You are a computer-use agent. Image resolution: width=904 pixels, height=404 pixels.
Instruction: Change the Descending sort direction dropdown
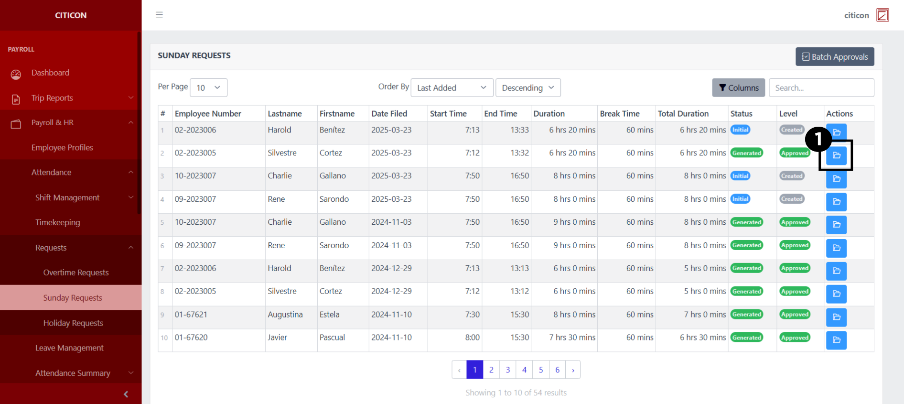[x=527, y=87]
